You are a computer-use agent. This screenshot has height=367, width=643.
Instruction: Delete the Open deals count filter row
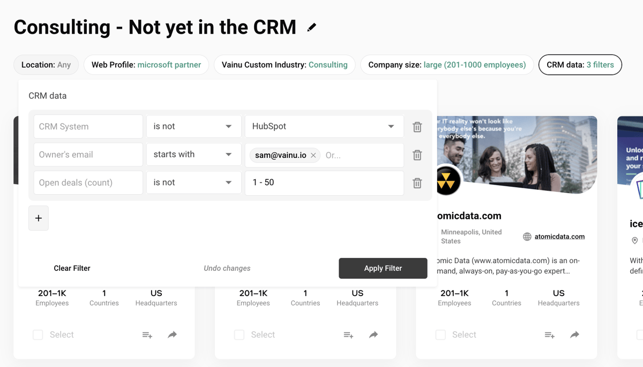click(x=417, y=183)
